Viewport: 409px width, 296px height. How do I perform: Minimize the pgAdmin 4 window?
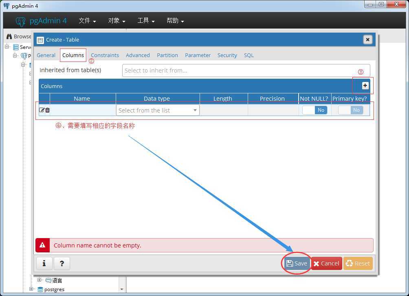point(370,4)
